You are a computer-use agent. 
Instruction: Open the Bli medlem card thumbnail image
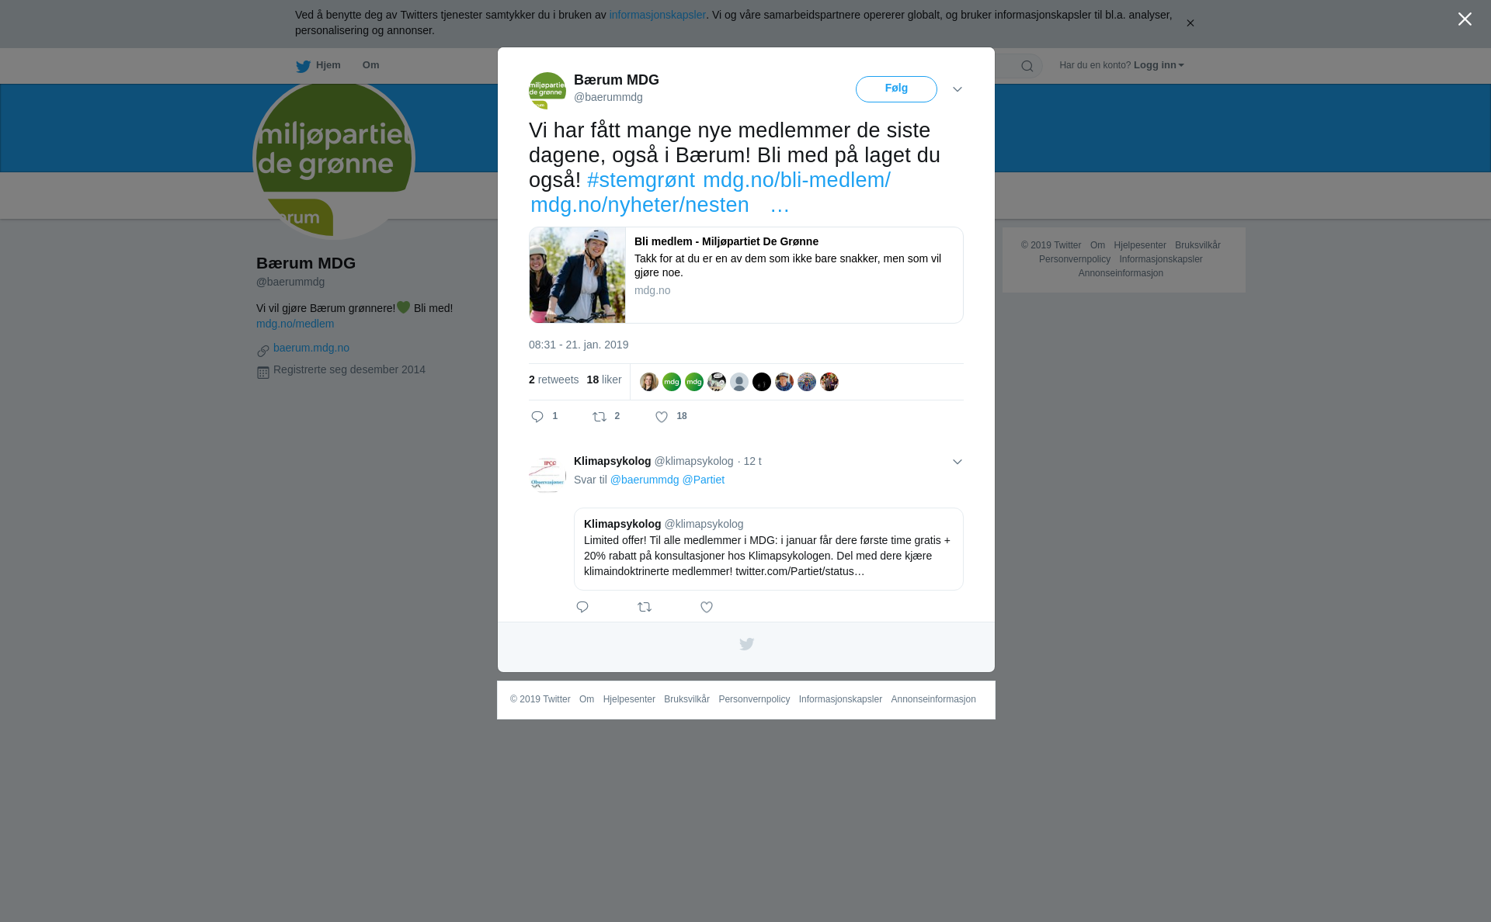(x=577, y=275)
